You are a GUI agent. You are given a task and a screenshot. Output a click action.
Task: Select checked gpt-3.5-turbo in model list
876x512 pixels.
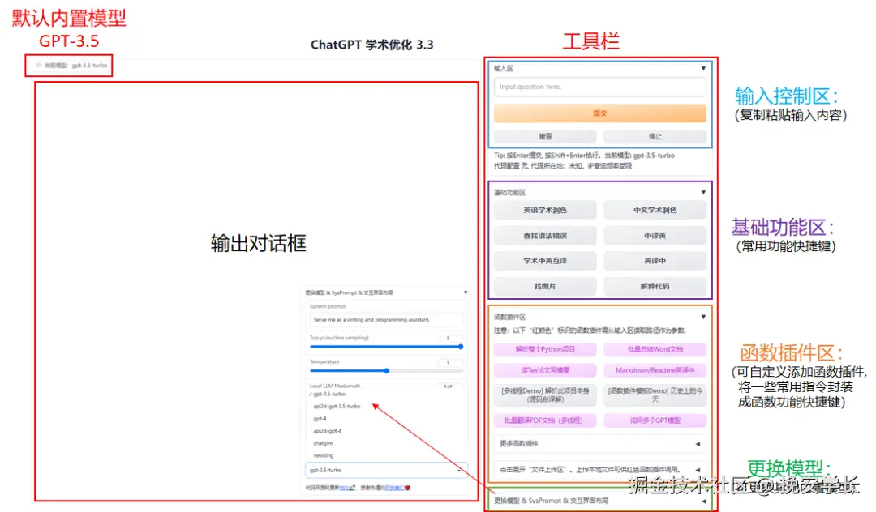(328, 395)
